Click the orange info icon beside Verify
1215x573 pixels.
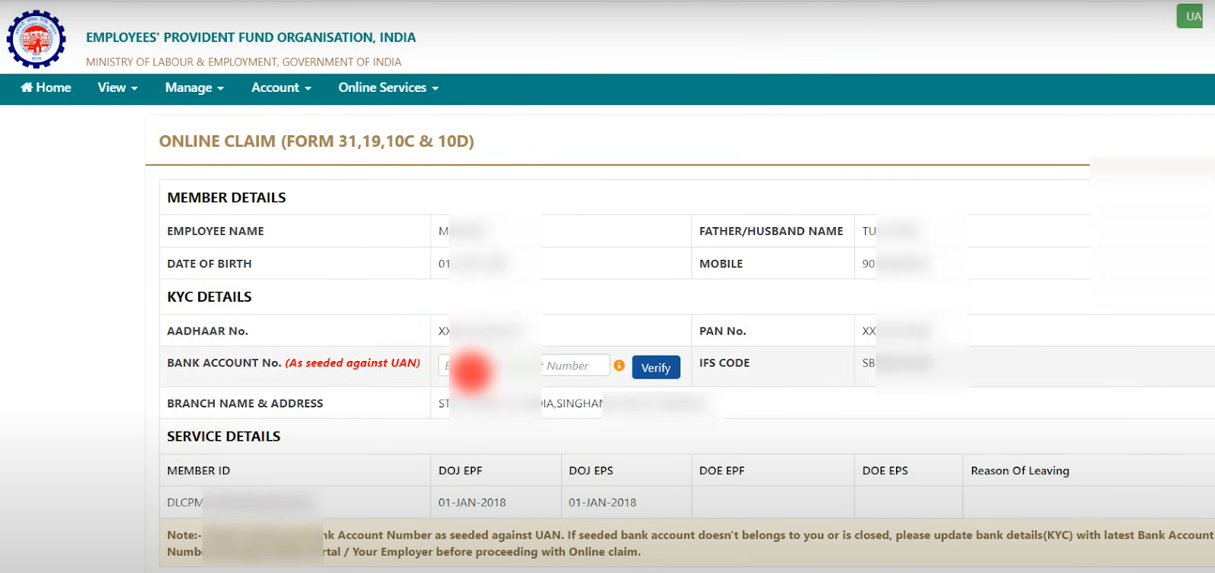(x=620, y=366)
